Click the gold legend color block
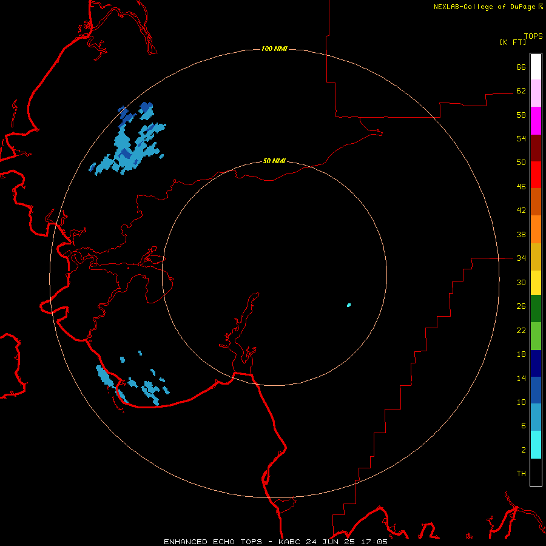Screen dimensions: 546x546 tap(536, 257)
